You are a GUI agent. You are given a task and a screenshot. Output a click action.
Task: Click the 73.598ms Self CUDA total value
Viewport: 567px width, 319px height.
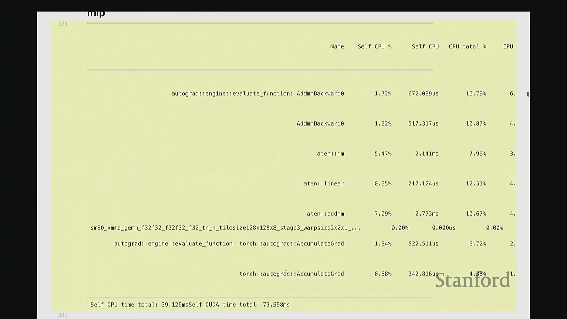click(276, 305)
